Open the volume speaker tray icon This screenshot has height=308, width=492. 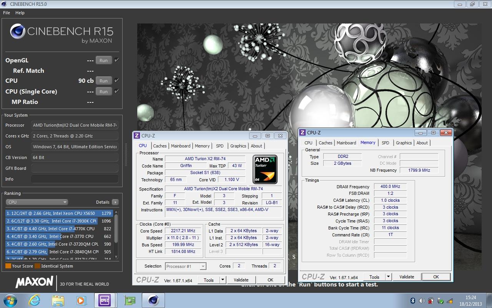422,301
